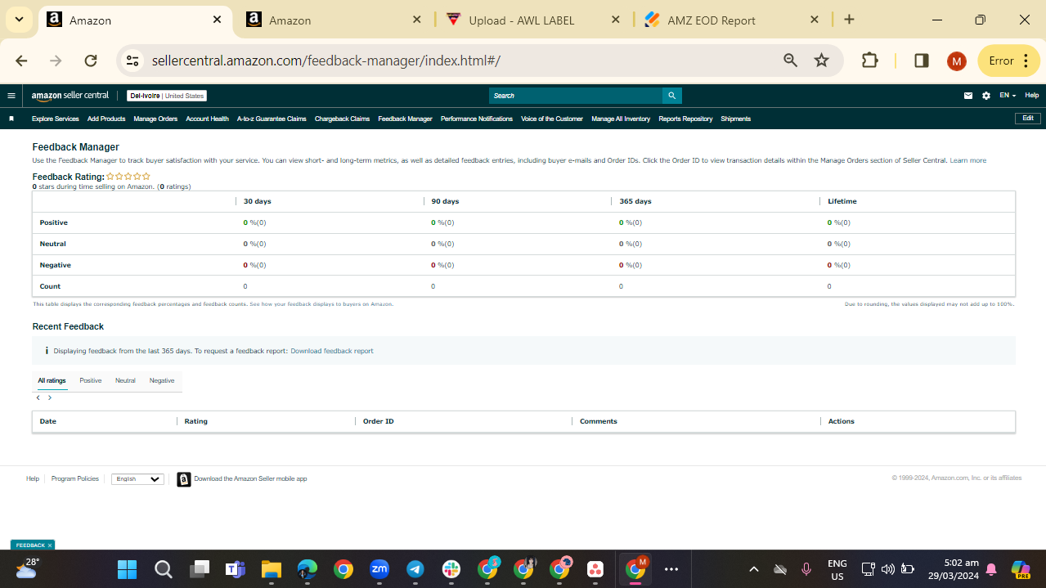Click the Order ID column header
The height and width of the screenshot is (588, 1046).
(x=379, y=421)
